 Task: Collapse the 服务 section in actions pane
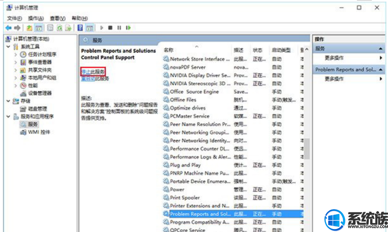(381, 48)
